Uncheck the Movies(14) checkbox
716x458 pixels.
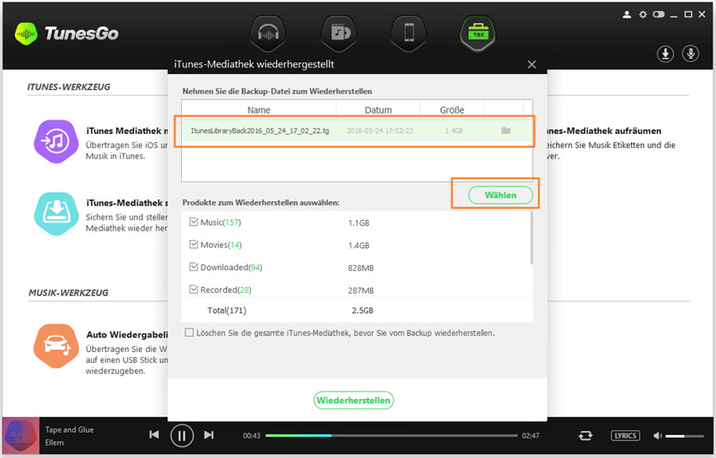tap(194, 244)
